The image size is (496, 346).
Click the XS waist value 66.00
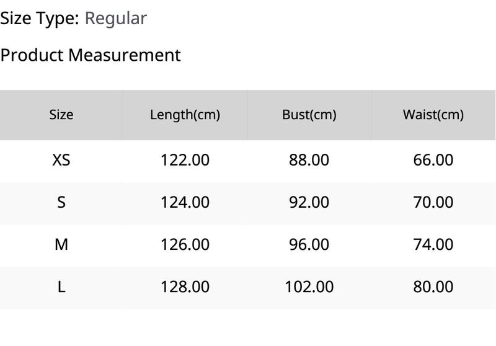click(433, 160)
